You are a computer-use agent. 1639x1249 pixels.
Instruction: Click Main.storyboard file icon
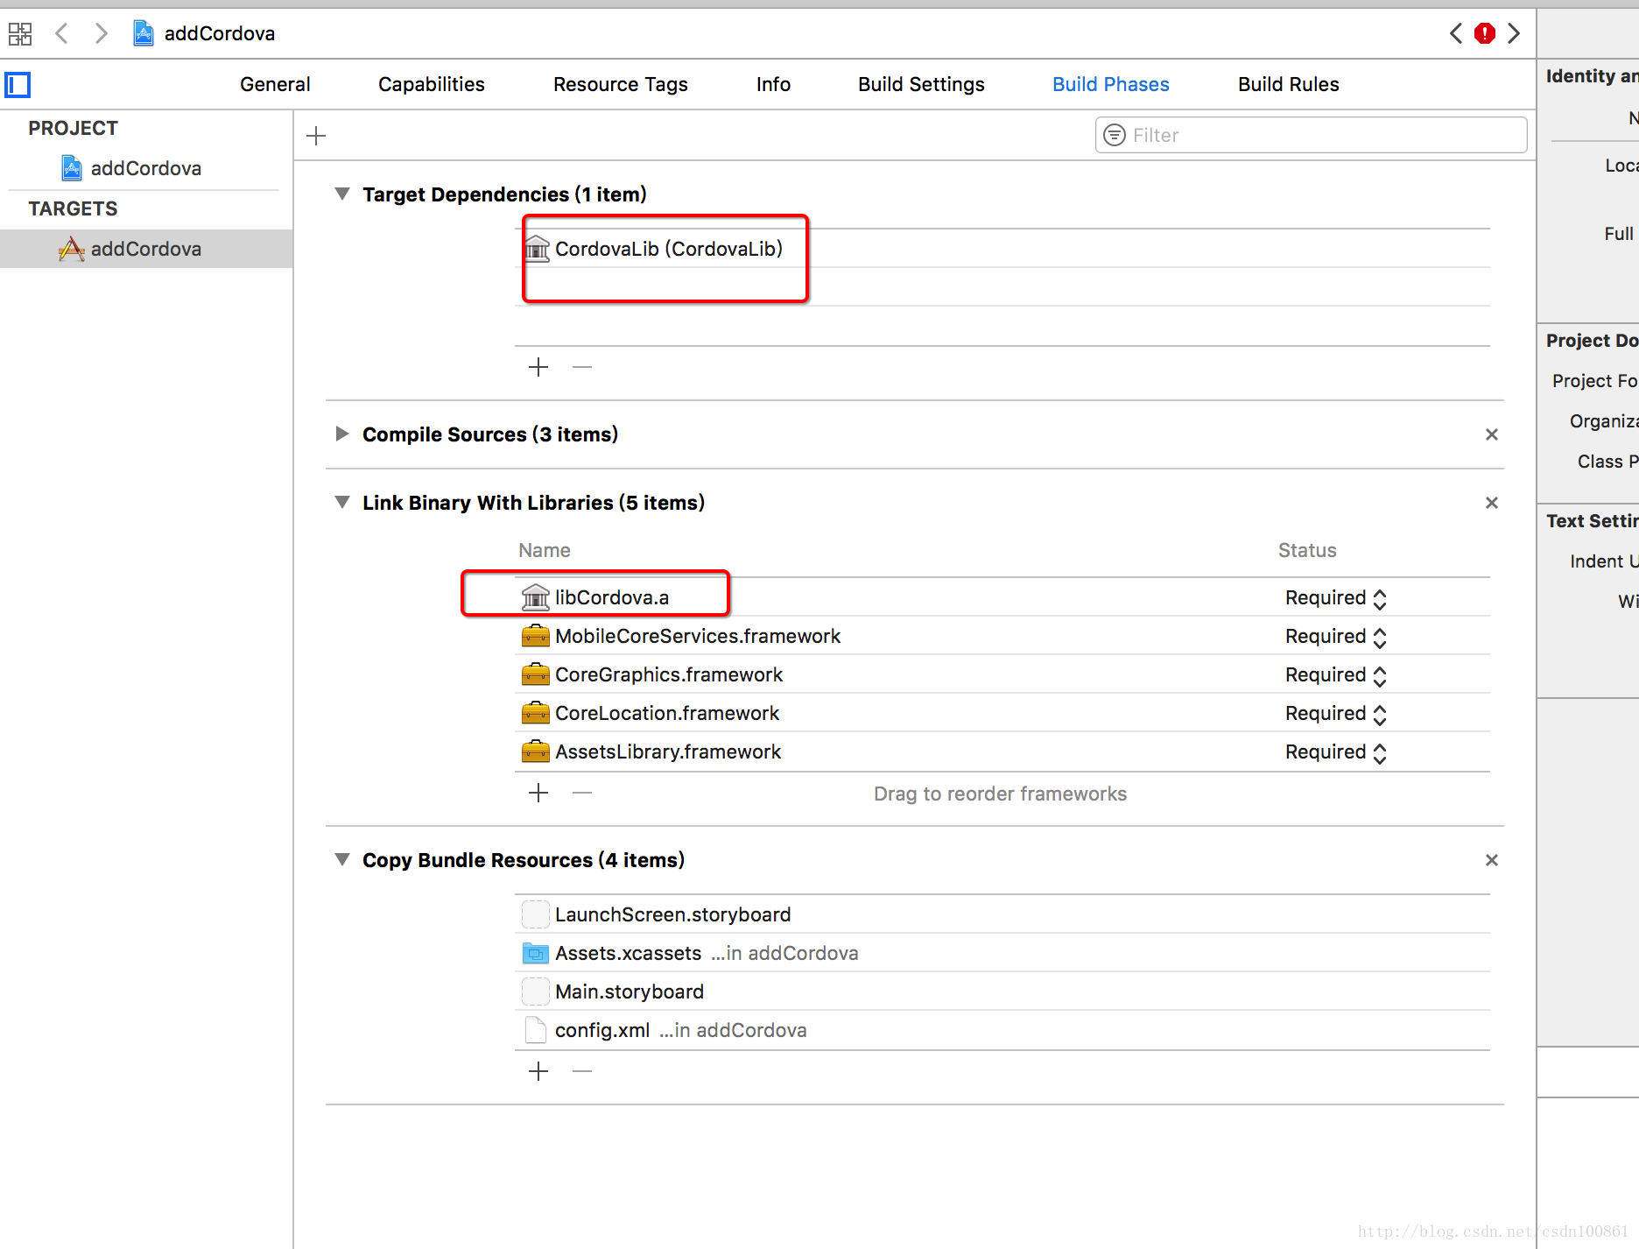tap(536, 991)
